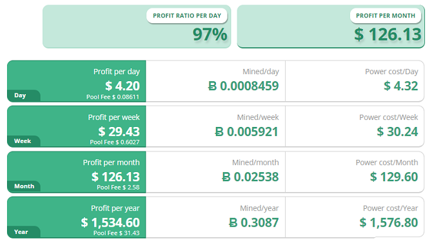432x241 pixels.
Task: Click the PROFIT RATIO PER DAY label
Action: pyautogui.click(x=187, y=15)
